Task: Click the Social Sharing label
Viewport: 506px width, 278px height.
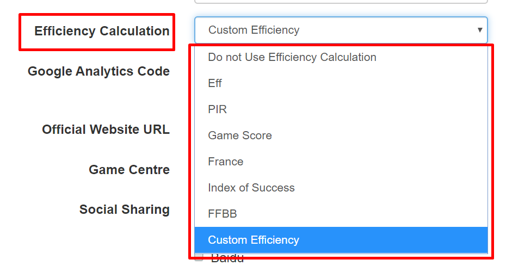Action: (124, 209)
